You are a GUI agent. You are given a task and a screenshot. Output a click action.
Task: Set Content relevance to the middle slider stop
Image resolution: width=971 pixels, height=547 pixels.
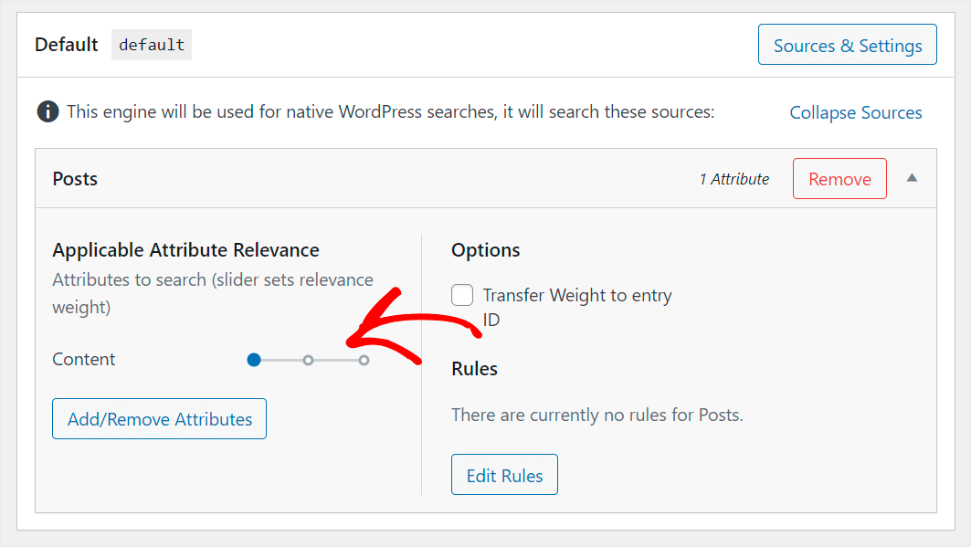coord(309,360)
